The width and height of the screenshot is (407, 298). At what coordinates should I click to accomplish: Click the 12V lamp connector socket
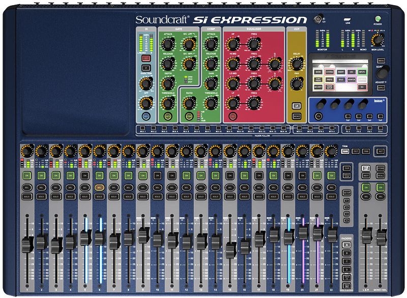click(x=317, y=19)
